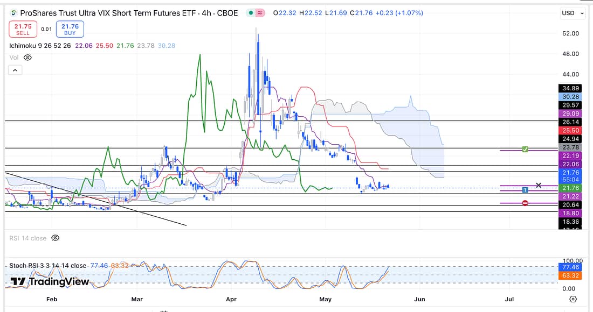Click green 21.76 value in Ichimoku legend
Image resolution: width=593 pixels, height=312 pixels.
pos(125,46)
